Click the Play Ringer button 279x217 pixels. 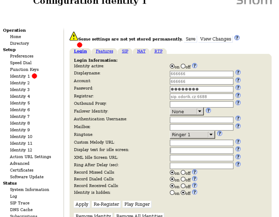pyautogui.click(x=137, y=204)
